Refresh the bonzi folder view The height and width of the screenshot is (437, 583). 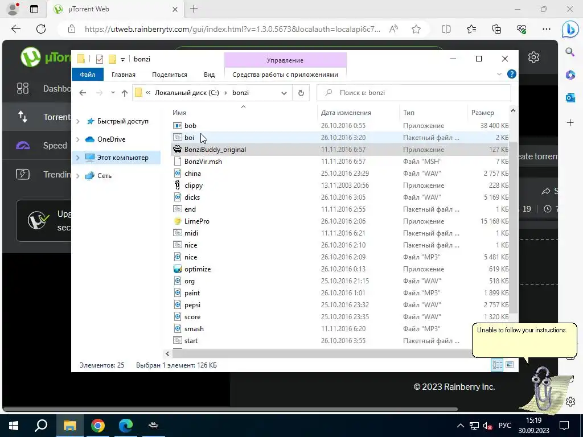tap(301, 93)
